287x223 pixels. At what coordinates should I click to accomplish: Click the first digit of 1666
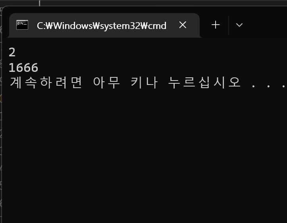(12, 67)
